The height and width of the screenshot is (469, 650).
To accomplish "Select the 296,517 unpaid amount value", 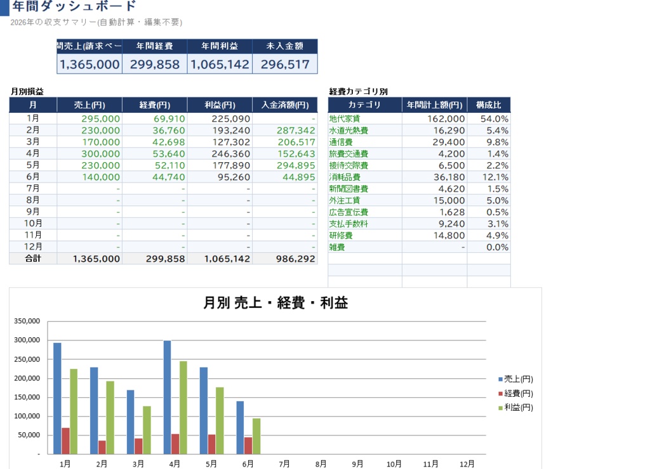I will point(285,64).
